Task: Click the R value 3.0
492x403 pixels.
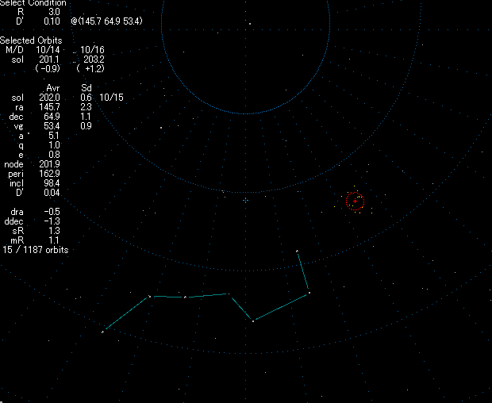Action: coord(55,13)
